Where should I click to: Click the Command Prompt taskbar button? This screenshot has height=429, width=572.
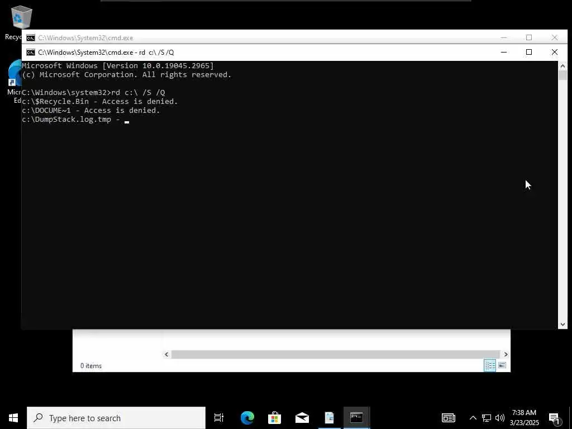coord(356,418)
